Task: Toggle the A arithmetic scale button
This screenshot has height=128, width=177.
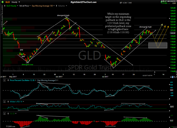Action: [x=171, y=77]
